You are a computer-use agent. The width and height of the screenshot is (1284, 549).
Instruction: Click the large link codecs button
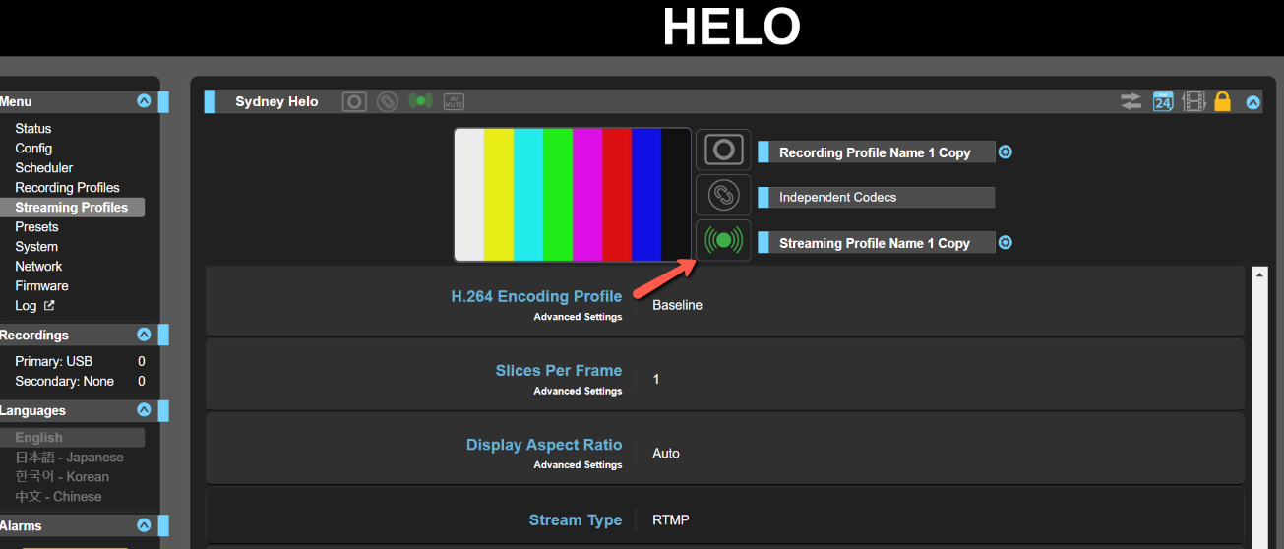(723, 195)
